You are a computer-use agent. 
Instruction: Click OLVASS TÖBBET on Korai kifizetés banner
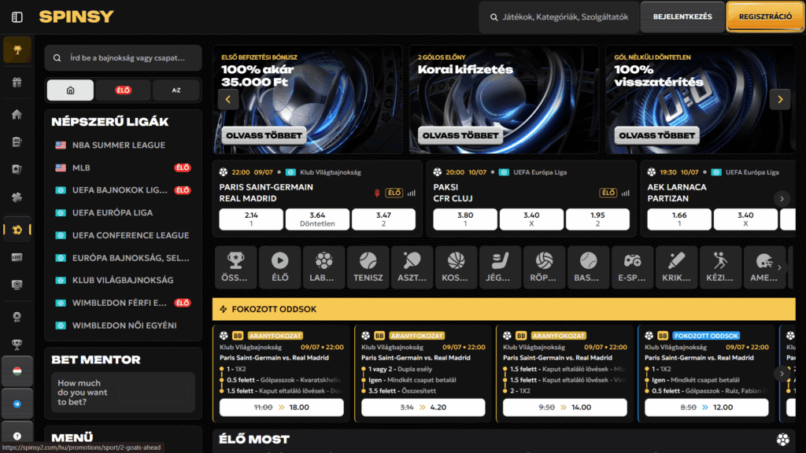point(460,135)
